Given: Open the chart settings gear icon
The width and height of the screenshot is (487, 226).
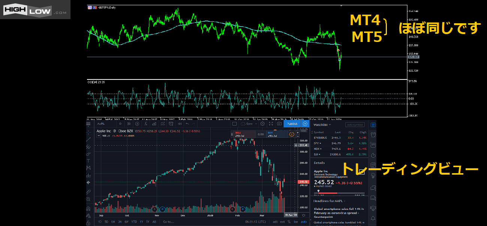Looking at the screenshot, I should 262,124.
